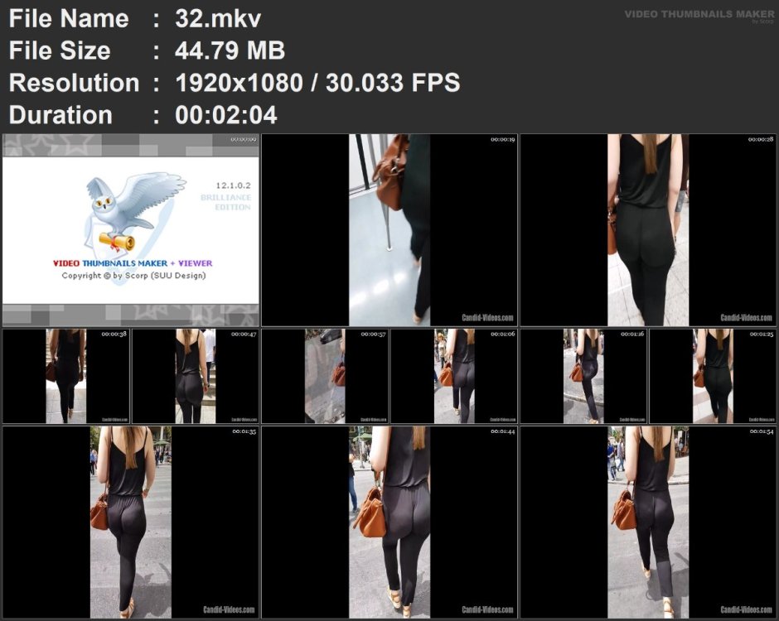
Task: Pick the frame labeled 00:01:25
Action: 713,376
